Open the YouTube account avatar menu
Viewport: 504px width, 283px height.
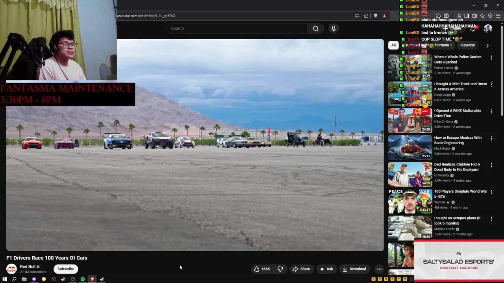[x=488, y=28]
